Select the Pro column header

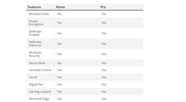[x=103, y=7]
